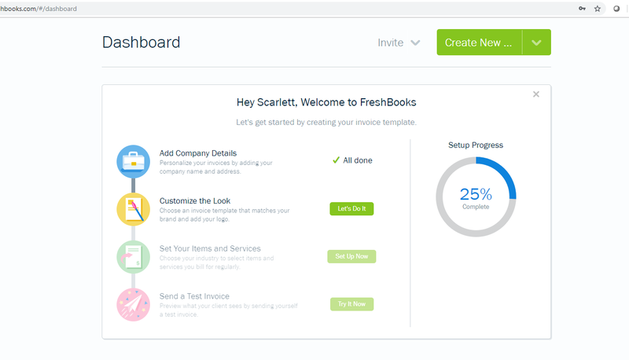This screenshot has width=629, height=360.
Task: Select the Set Your Items and Services heading
Action: click(x=210, y=248)
